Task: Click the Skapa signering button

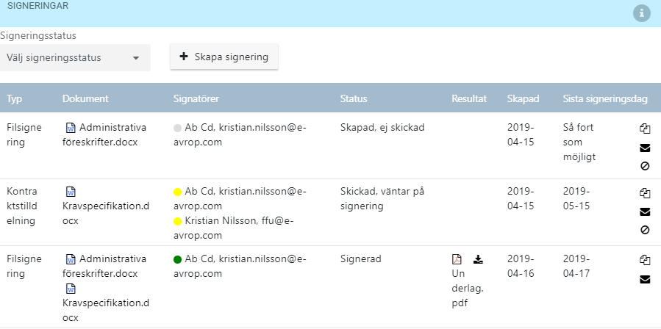Action: point(224,57)
